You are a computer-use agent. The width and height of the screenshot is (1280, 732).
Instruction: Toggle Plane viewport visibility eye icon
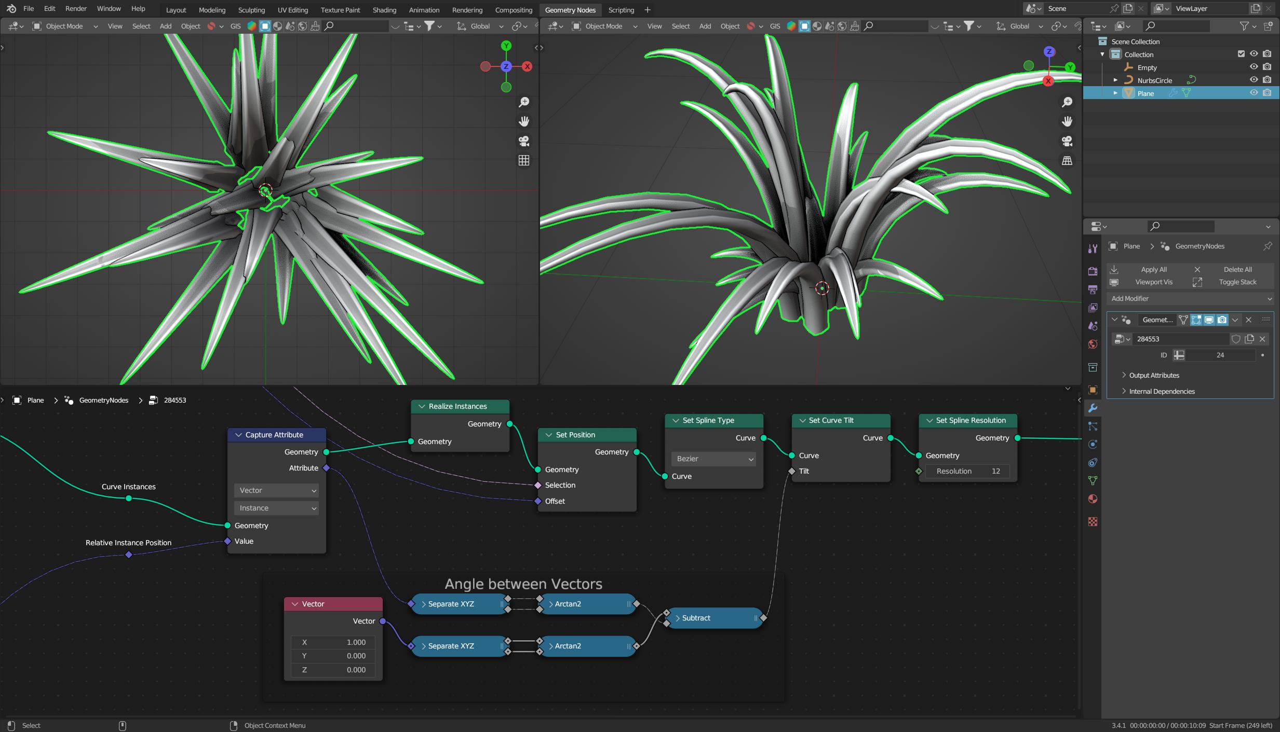pos(1254,93)
